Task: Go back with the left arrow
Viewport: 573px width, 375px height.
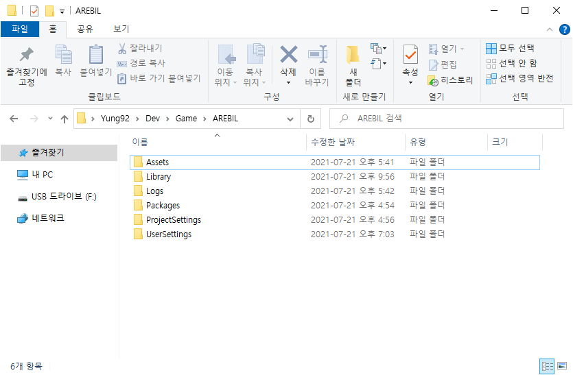Action: coord(14,119)
